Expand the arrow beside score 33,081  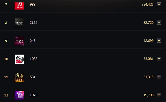click(159, 59)
